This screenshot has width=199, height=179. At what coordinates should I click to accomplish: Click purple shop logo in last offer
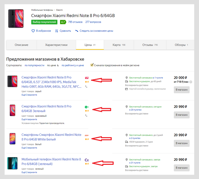pyautogui.click(x=87, y=160)
